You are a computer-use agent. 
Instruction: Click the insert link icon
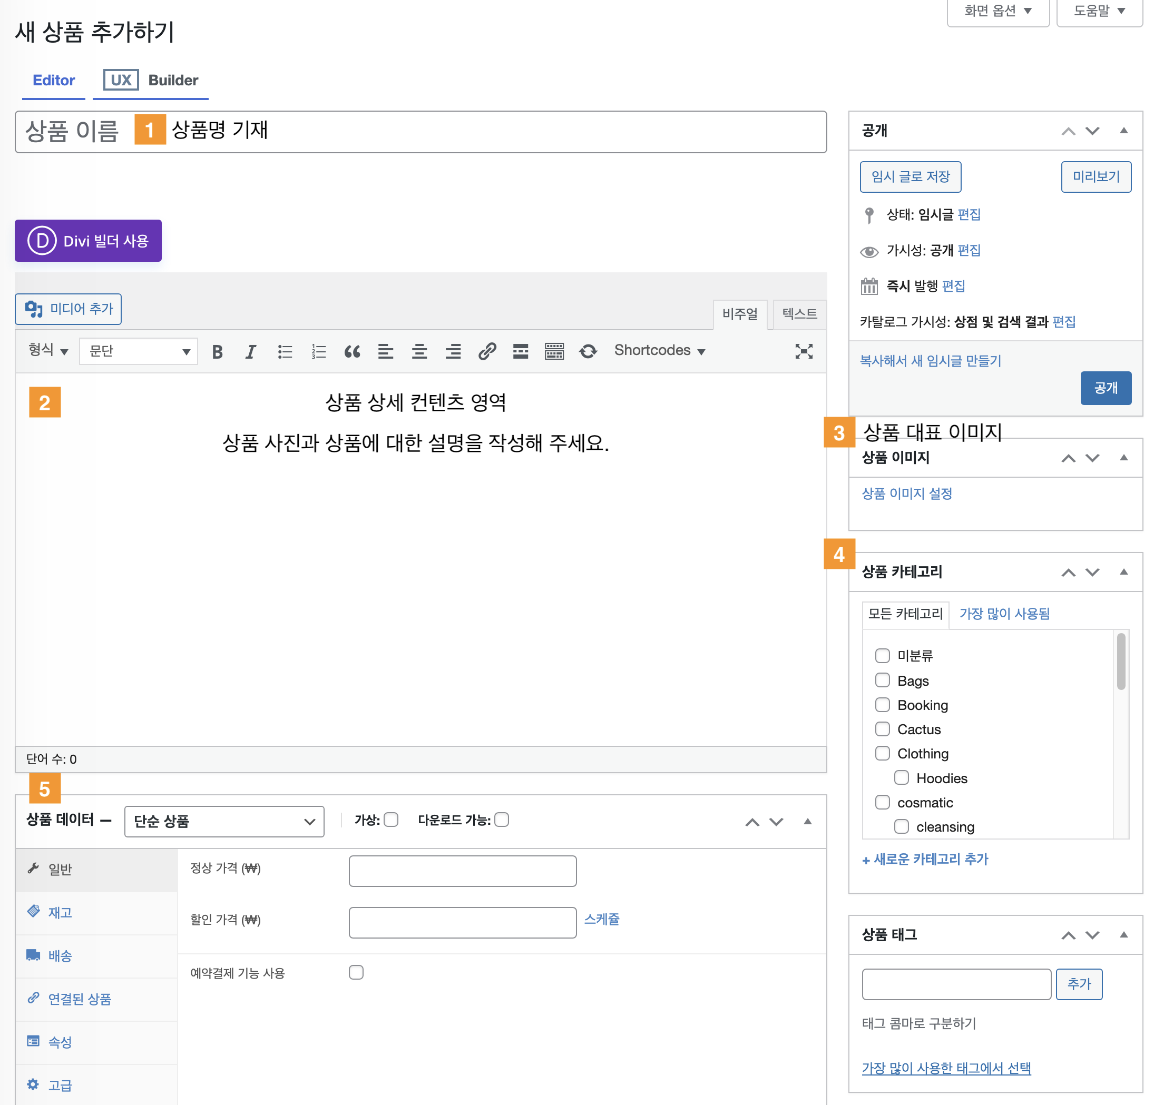[487, 352]
